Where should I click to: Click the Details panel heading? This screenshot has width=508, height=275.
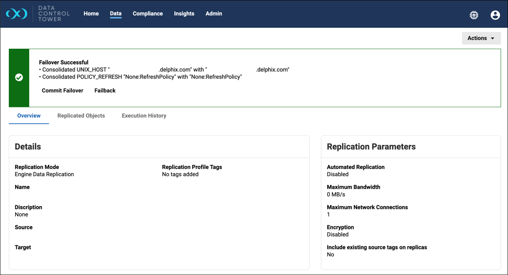(28, 147)
